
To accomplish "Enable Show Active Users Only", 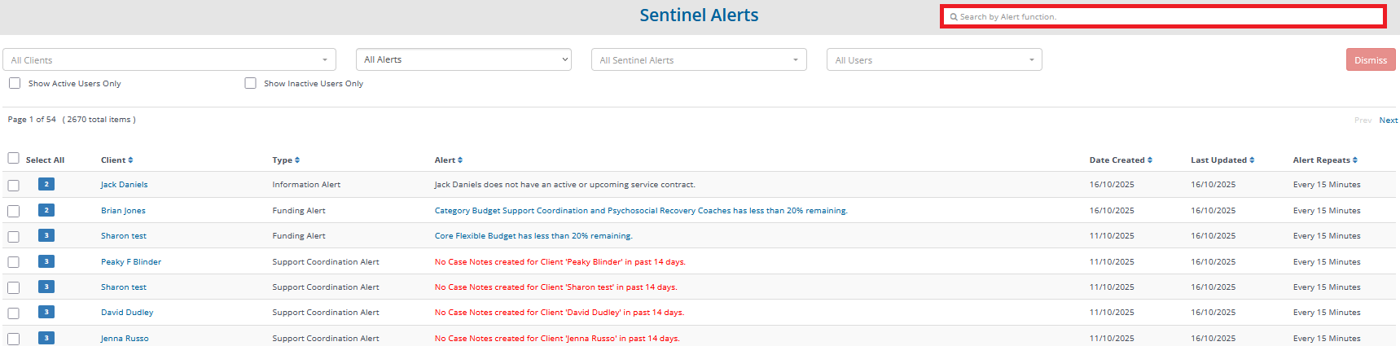I will tap(15, 83).
